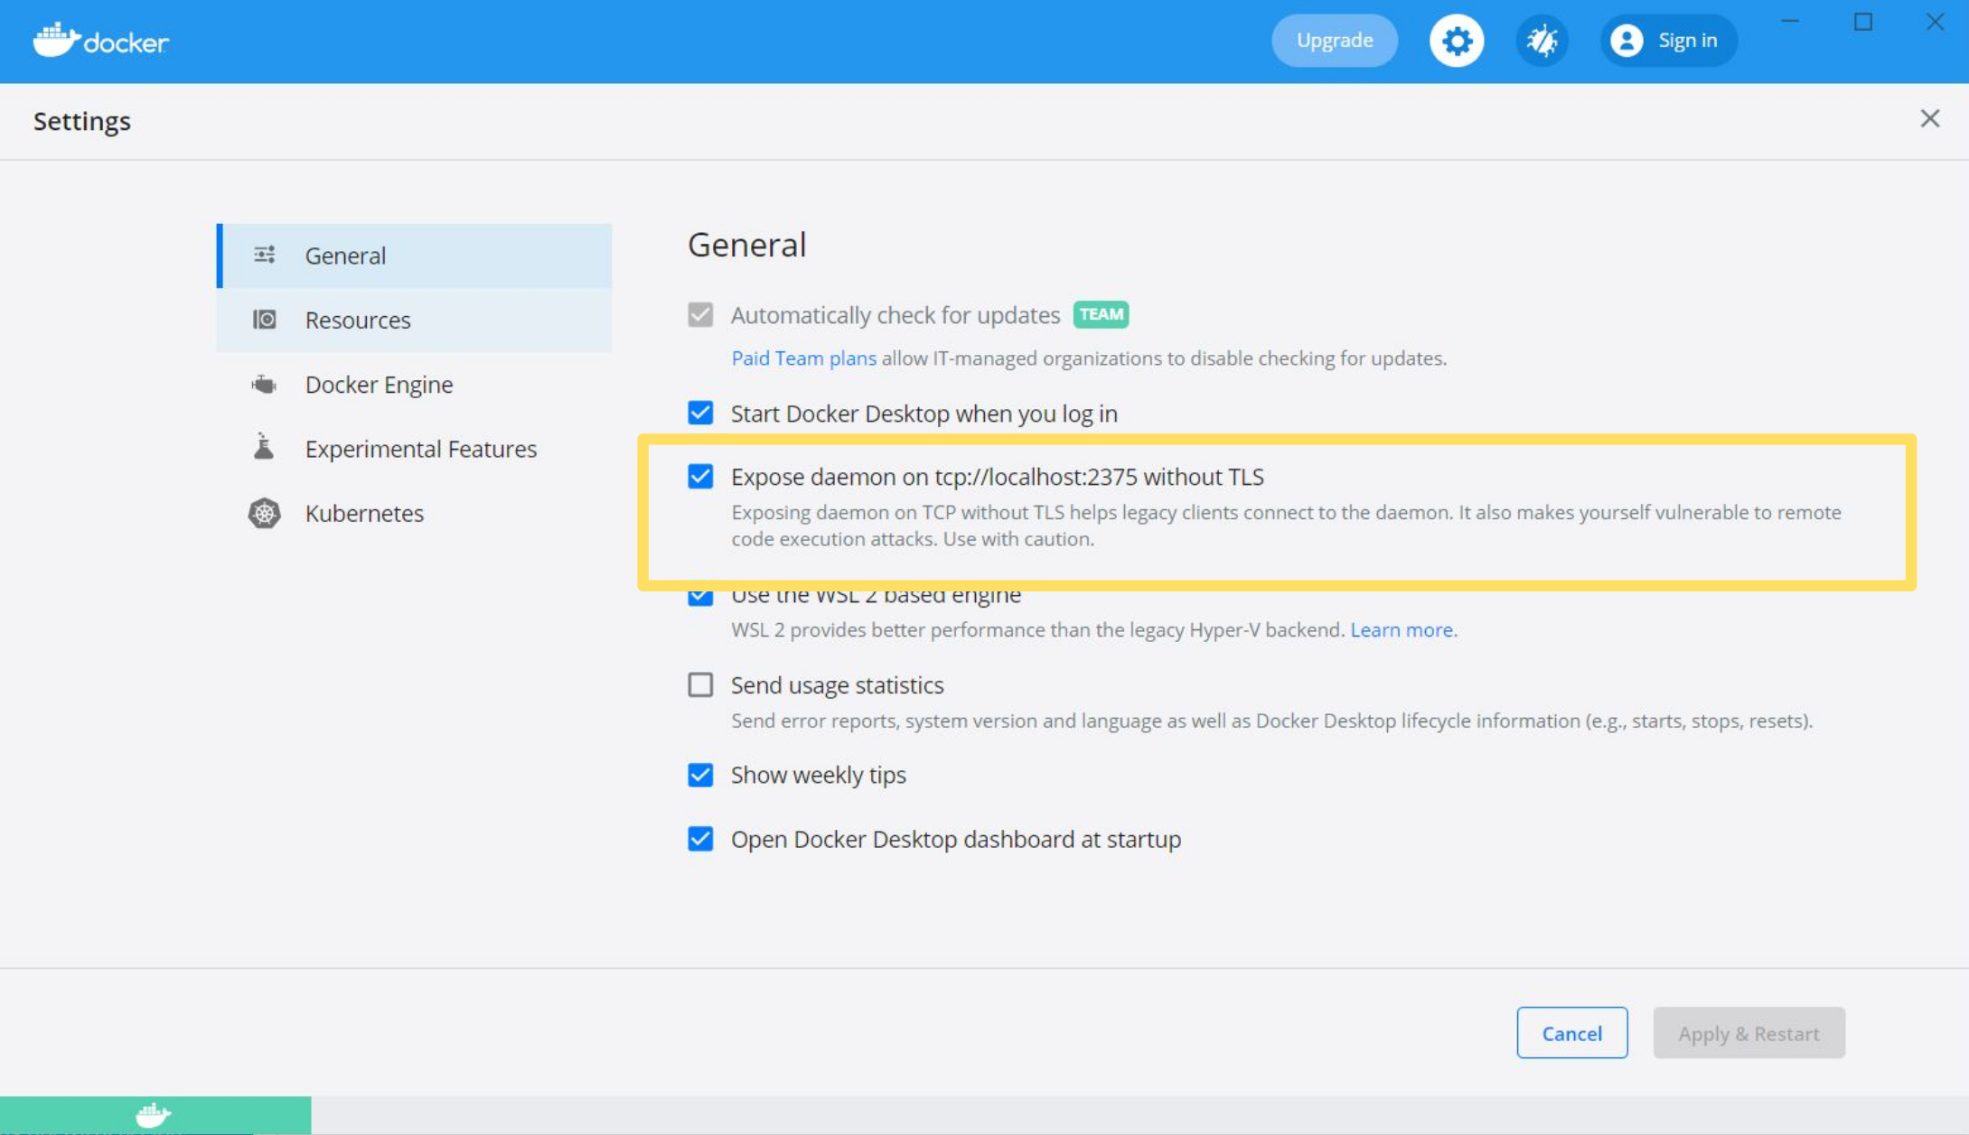Open Docker Settings gear icon
This screenshot has width=1969, height=1135.
click(1457, 41)
